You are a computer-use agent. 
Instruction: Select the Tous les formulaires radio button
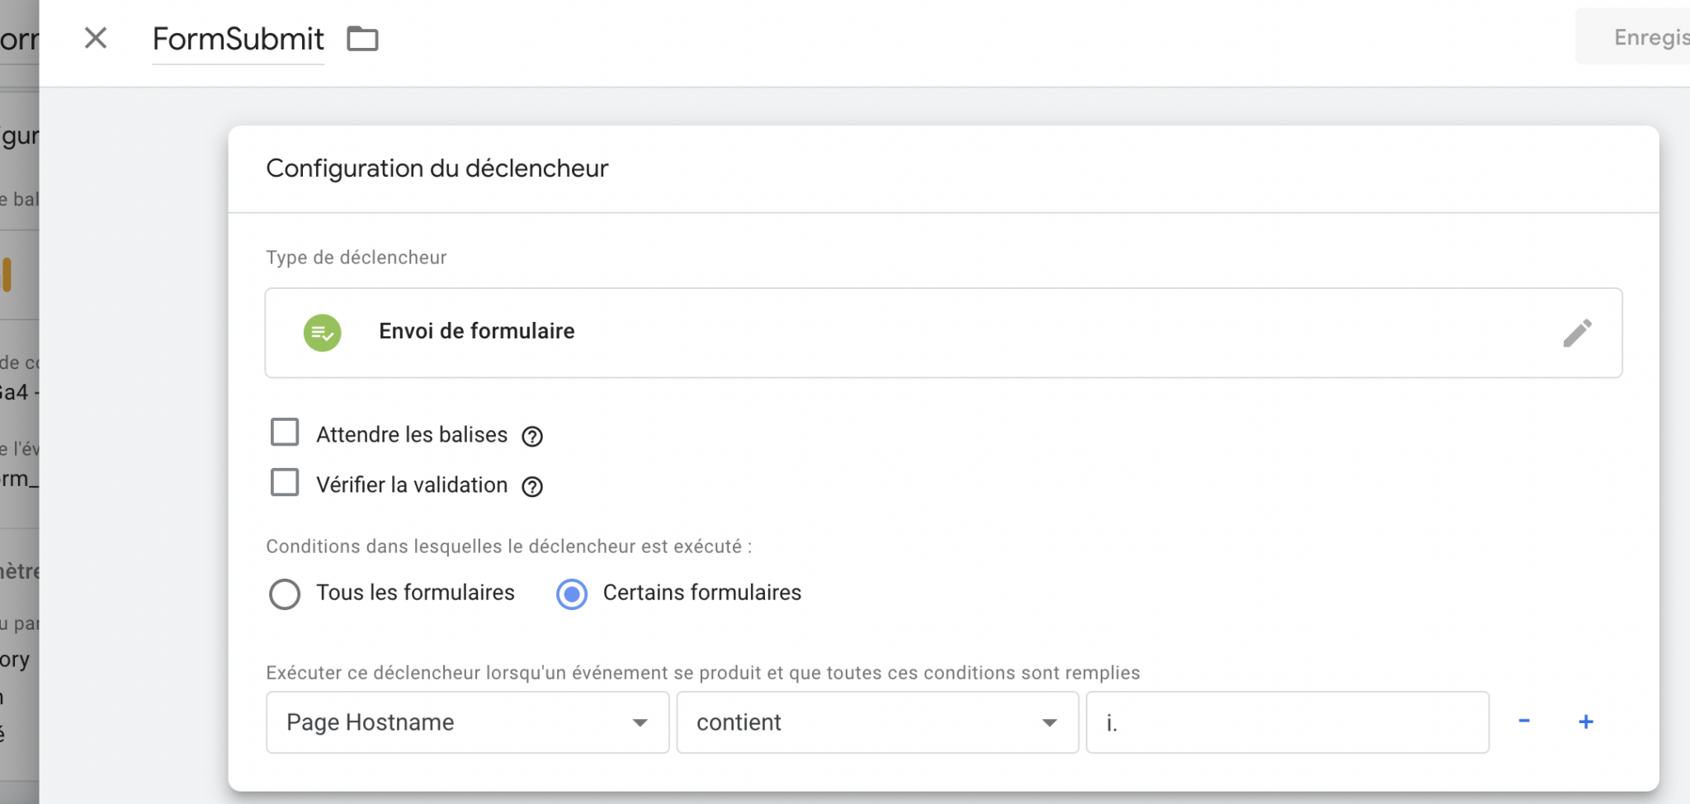[x=285, y=594]
